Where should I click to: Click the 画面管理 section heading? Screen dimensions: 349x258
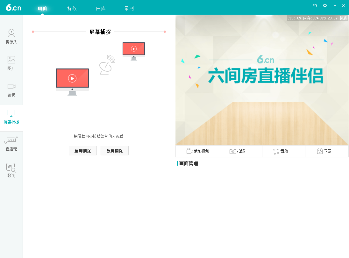[x=189, y=164]
